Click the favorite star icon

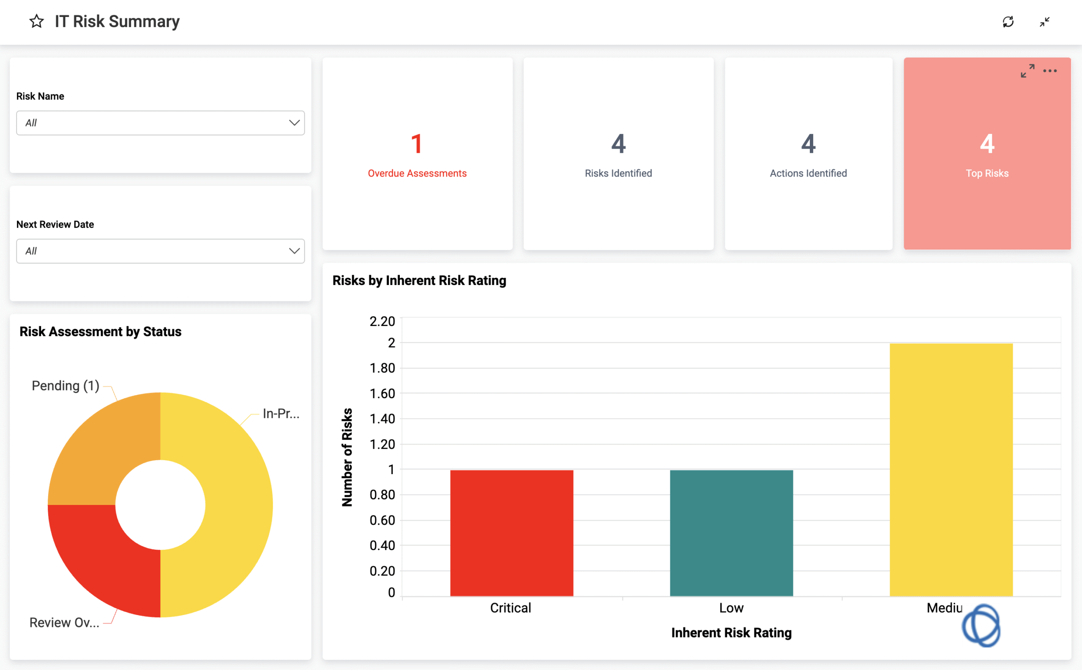(x=36, y=21)
